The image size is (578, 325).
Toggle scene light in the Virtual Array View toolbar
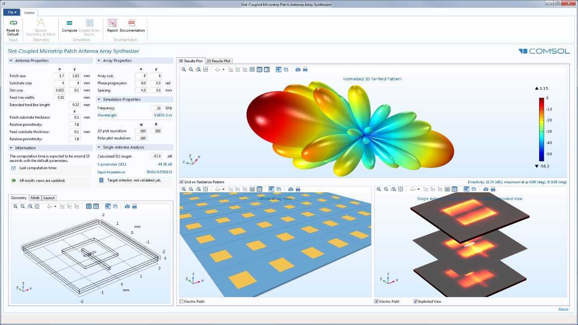[x=271, y=189]
